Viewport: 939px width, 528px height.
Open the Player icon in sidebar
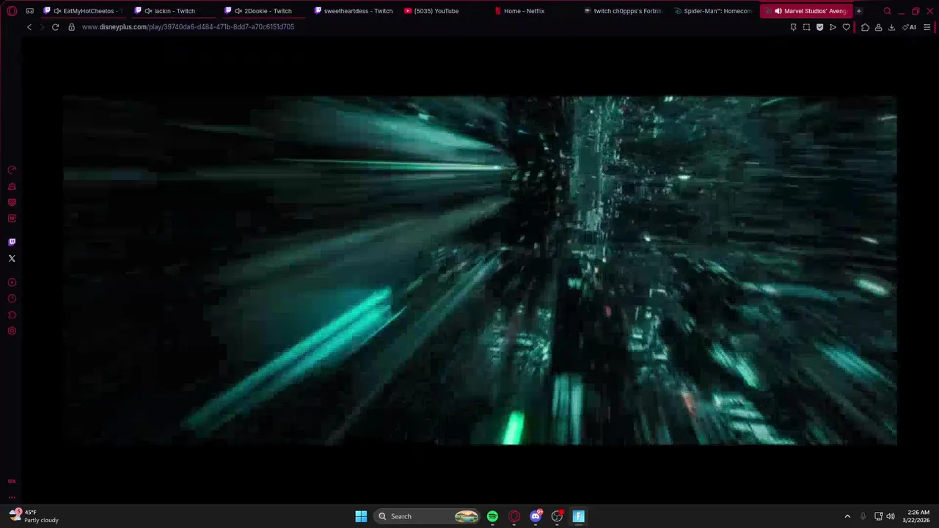tap(12, 282)
